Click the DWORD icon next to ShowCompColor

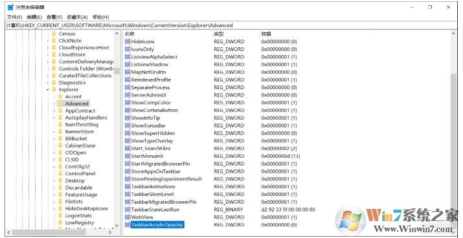click(x=128, y=103)
